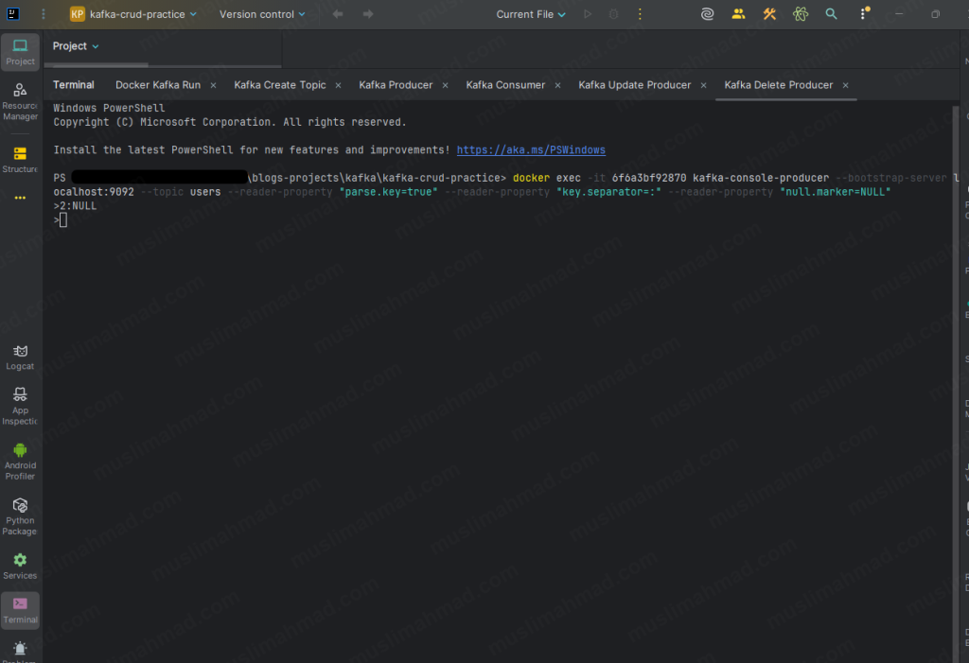Open Code With Me people icon

(738, 13)
